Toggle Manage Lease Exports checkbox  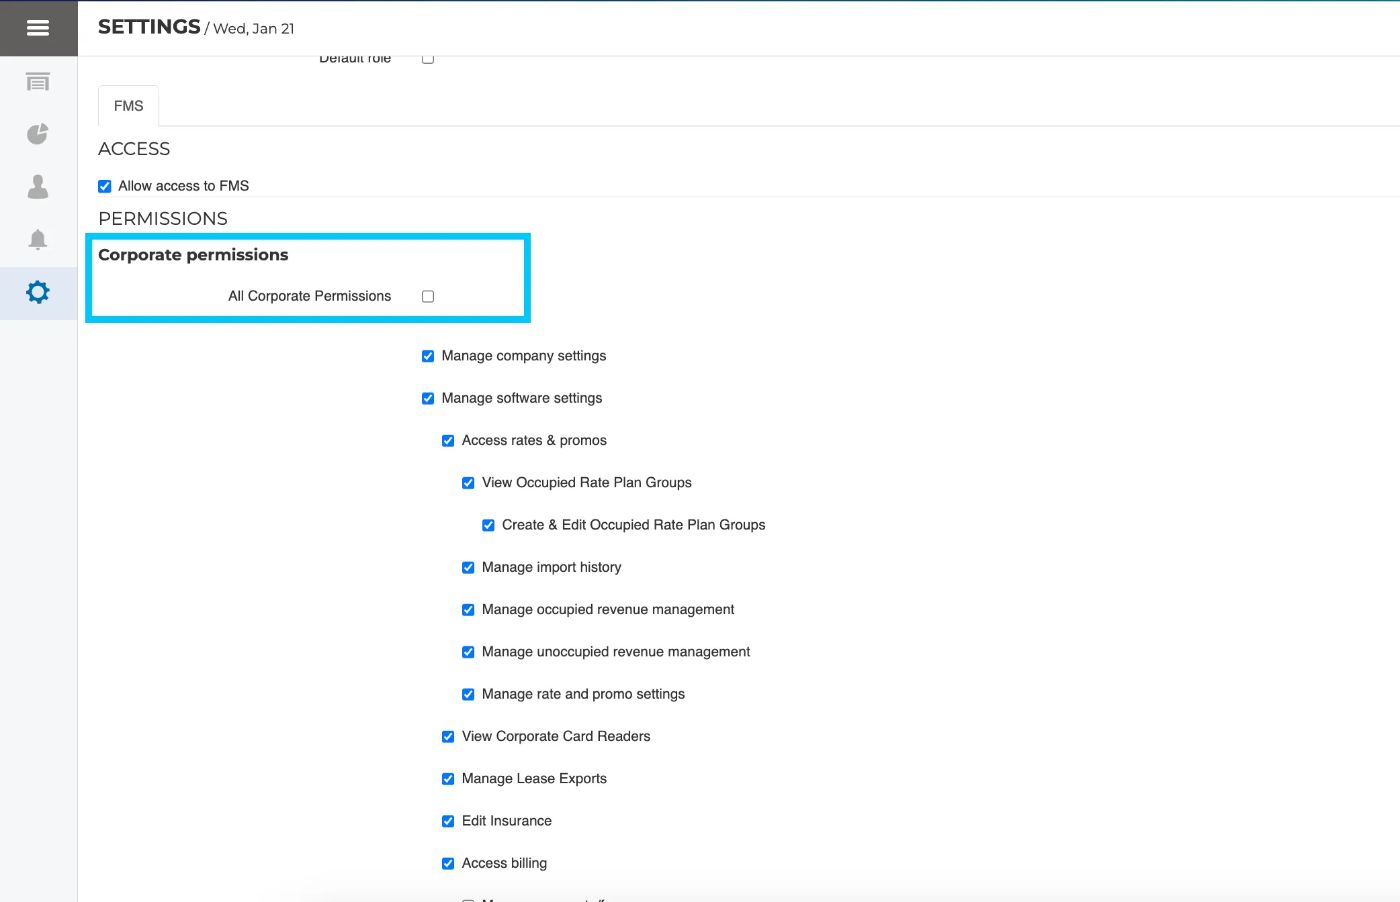click(x=448, y=779)
